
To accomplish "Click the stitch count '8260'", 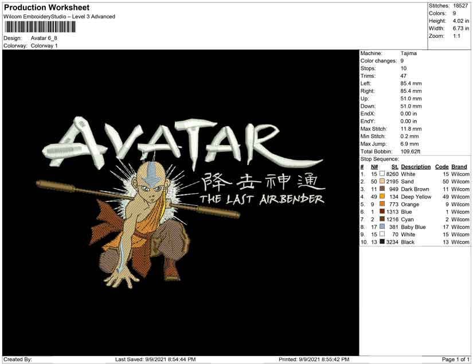I will (x=393, y=174).
